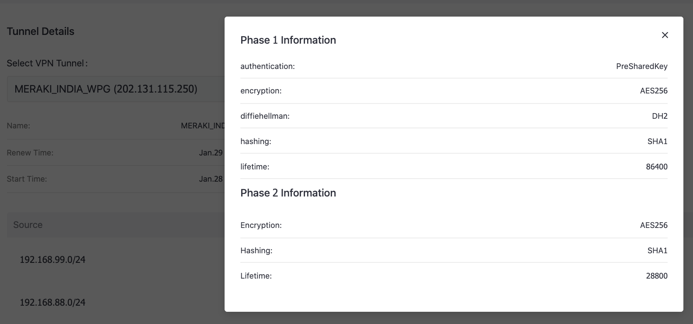693x324 pixels.
Task: Click the Phase 1 AES256 encryption value
Action: pos(653,91)
